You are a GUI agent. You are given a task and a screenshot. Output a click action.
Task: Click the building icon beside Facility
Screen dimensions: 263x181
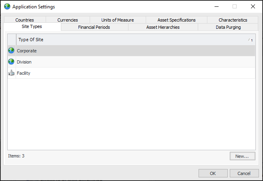point(11,73)
